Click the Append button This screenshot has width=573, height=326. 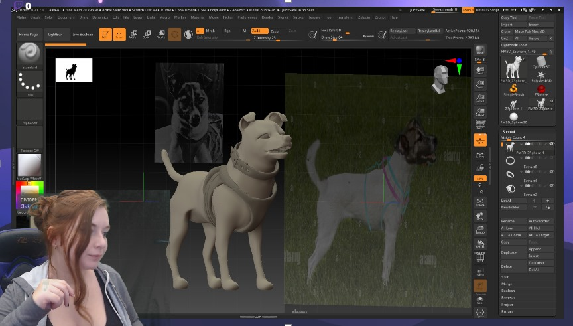541,249
